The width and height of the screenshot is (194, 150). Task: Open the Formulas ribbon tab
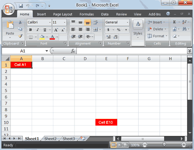[x=87, y=14]
